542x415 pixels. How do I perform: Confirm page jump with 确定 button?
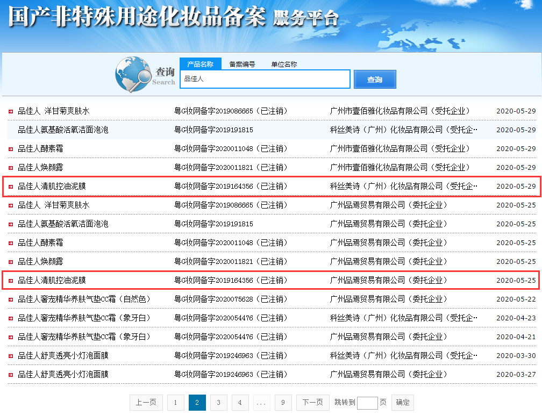point(402,402)
